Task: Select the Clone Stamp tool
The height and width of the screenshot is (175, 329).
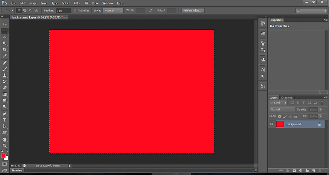Action: 4,75
